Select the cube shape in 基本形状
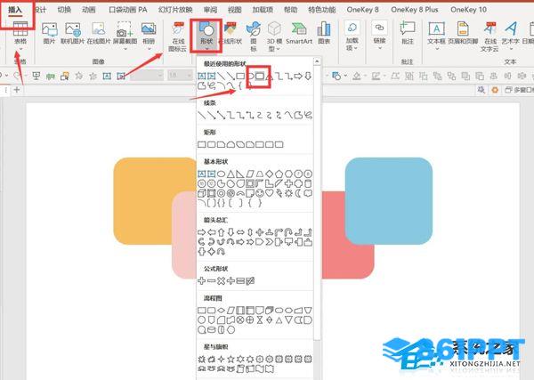Screen dimensions: 534x380 coord(202,193)
